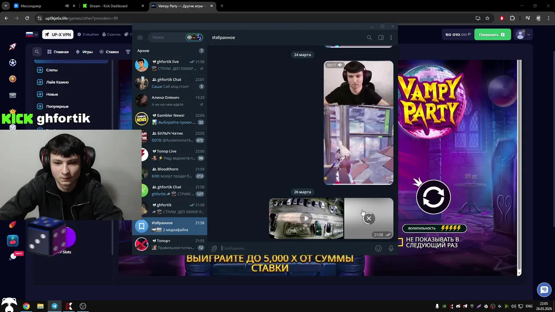Cancel the media upload with the X
Viewport: 555px width, 312px height.
[x=369, y=218]
